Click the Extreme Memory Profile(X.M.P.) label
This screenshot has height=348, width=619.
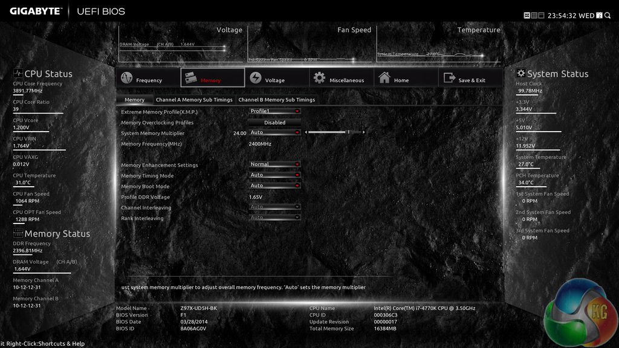pyautogui.click(x=159, y=112)
